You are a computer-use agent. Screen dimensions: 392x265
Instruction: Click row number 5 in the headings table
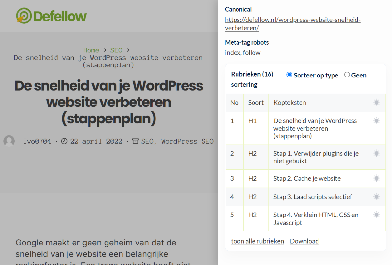pyautogui.click(x=232, y=215)
